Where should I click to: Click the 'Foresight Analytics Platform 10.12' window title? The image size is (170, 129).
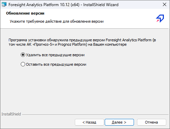tap(39, 5)
